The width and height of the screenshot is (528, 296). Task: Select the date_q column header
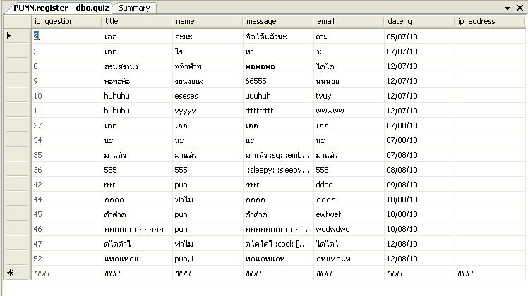419,22
